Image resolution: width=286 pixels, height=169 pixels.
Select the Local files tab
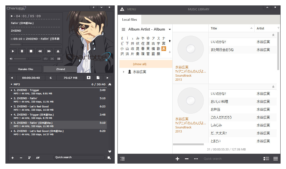129,20
